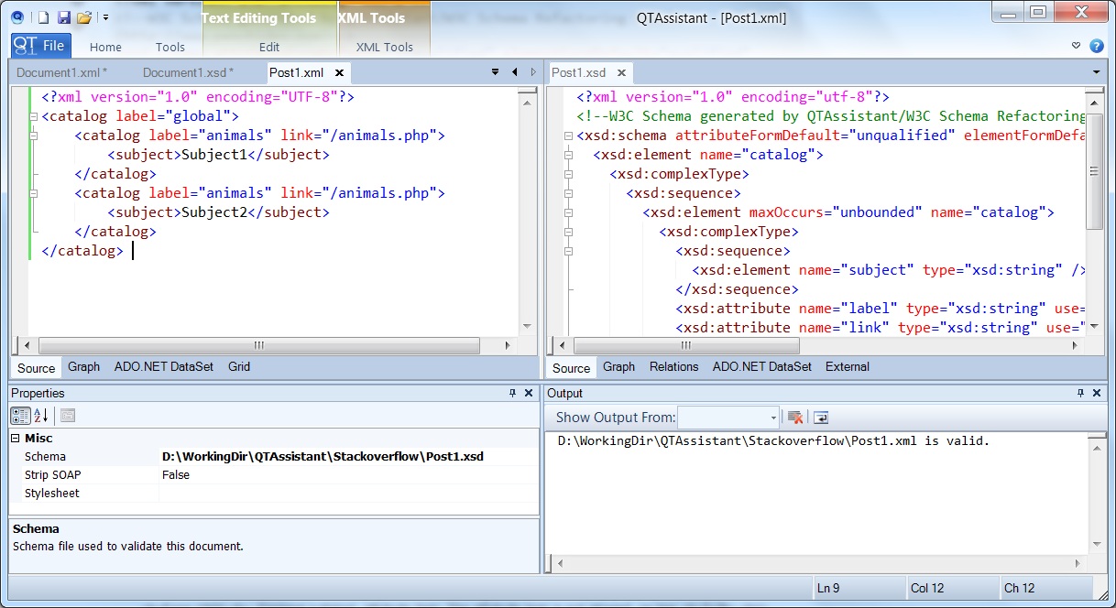Viewport: 1116px width, 608px height.
Task: Open the left pane document list dropdown
Action: tap(496, 71)
